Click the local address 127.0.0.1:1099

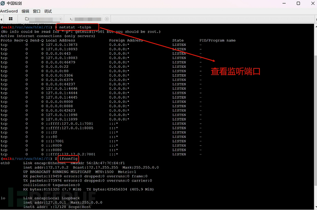(62, 119)
